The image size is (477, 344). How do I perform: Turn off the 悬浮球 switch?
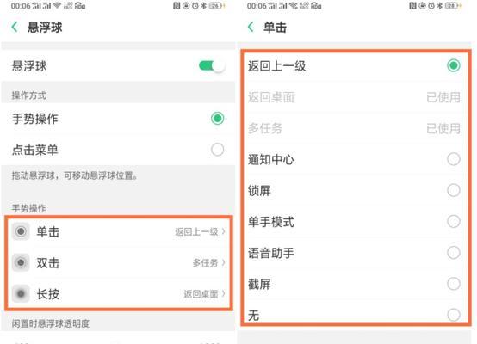coord(212,65)
